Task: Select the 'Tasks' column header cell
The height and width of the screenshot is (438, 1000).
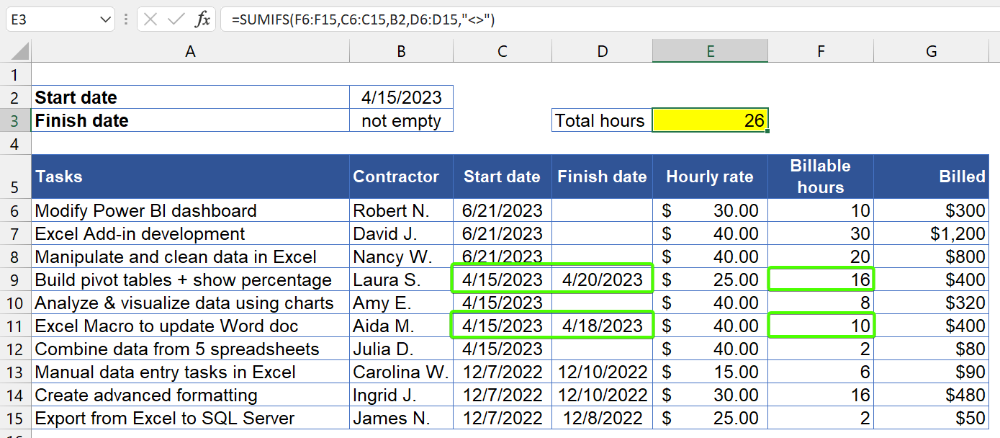Action: pos(190,176)
